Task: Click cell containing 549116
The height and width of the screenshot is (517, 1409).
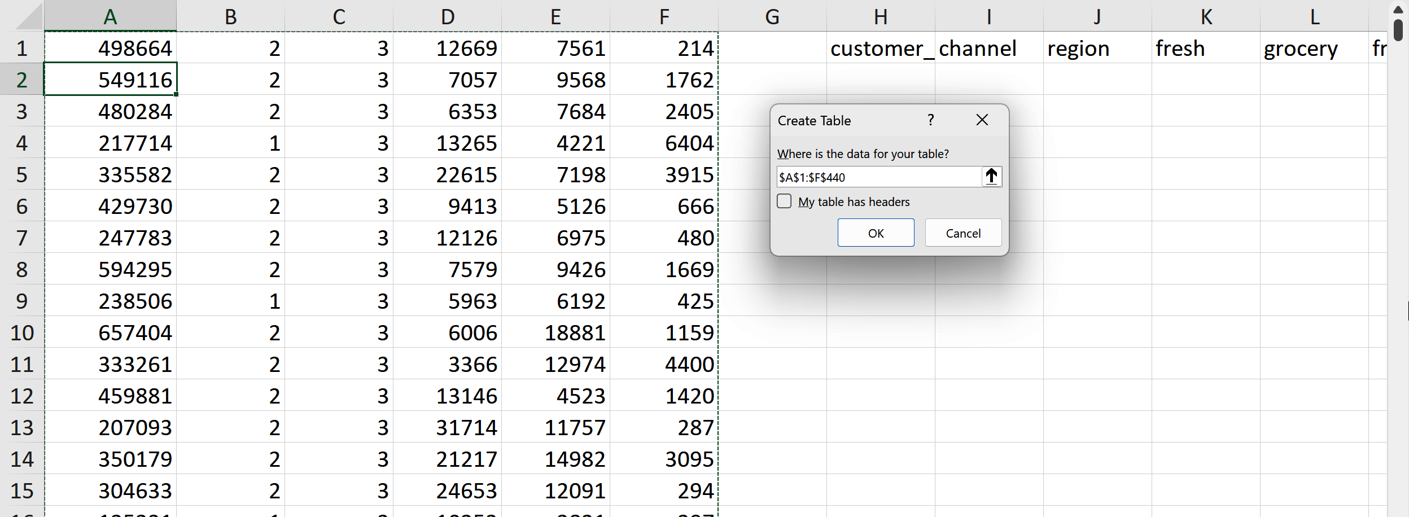Action: pyautogui.click(x=111, y=80)
